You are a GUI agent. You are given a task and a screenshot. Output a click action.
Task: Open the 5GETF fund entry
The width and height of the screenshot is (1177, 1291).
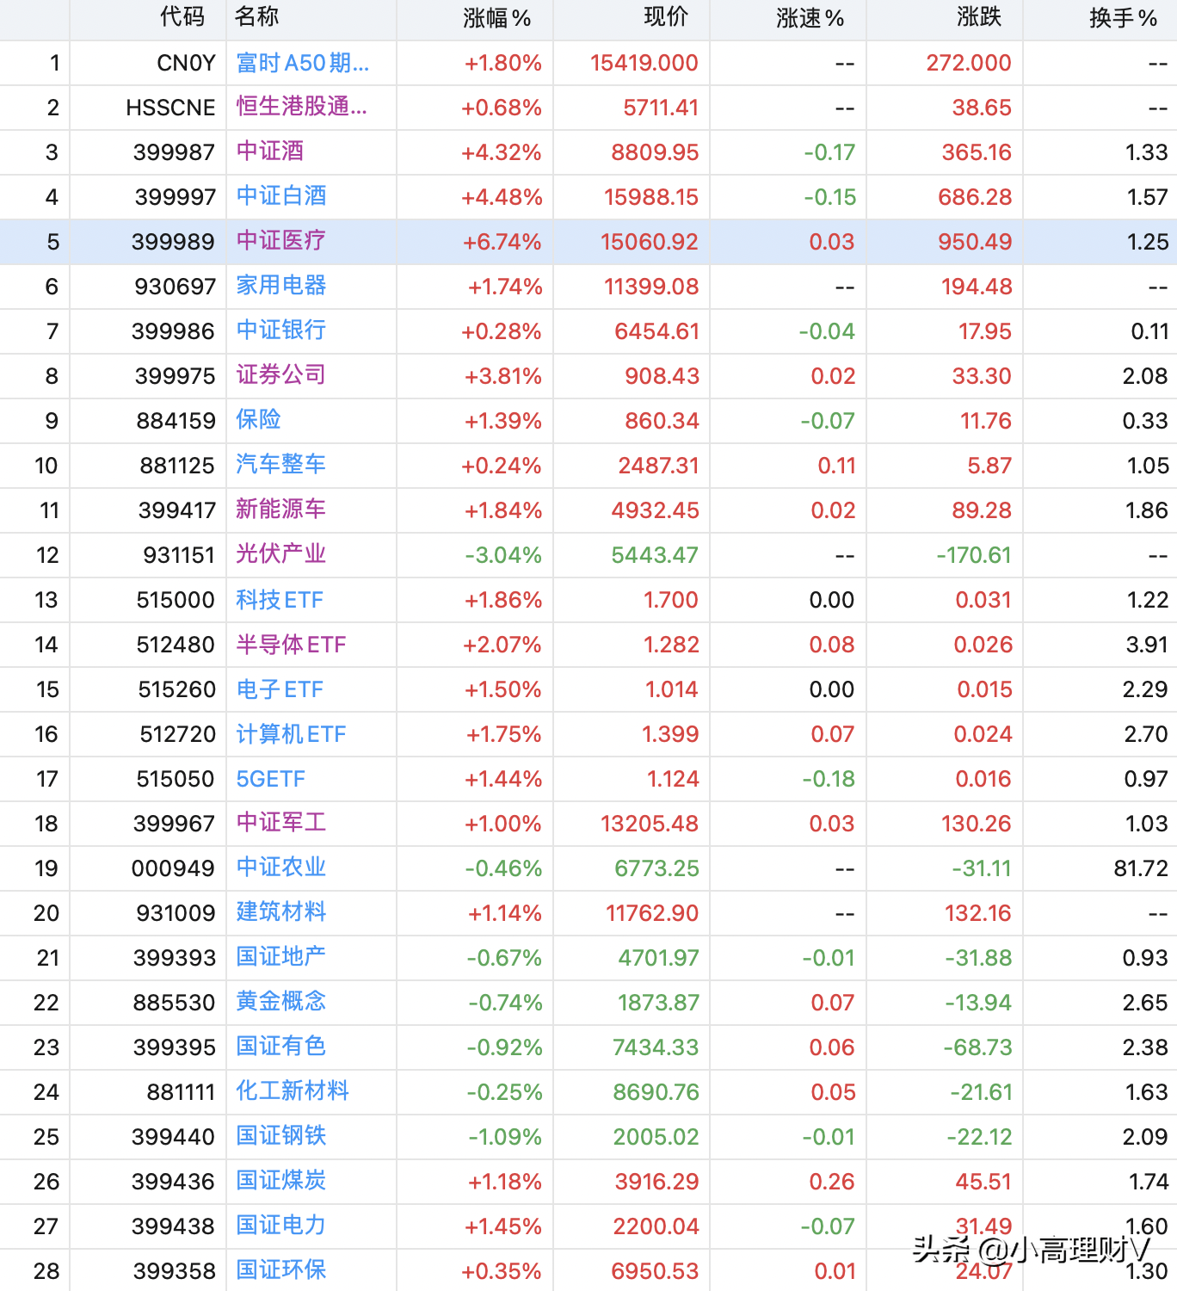point(270,779)
